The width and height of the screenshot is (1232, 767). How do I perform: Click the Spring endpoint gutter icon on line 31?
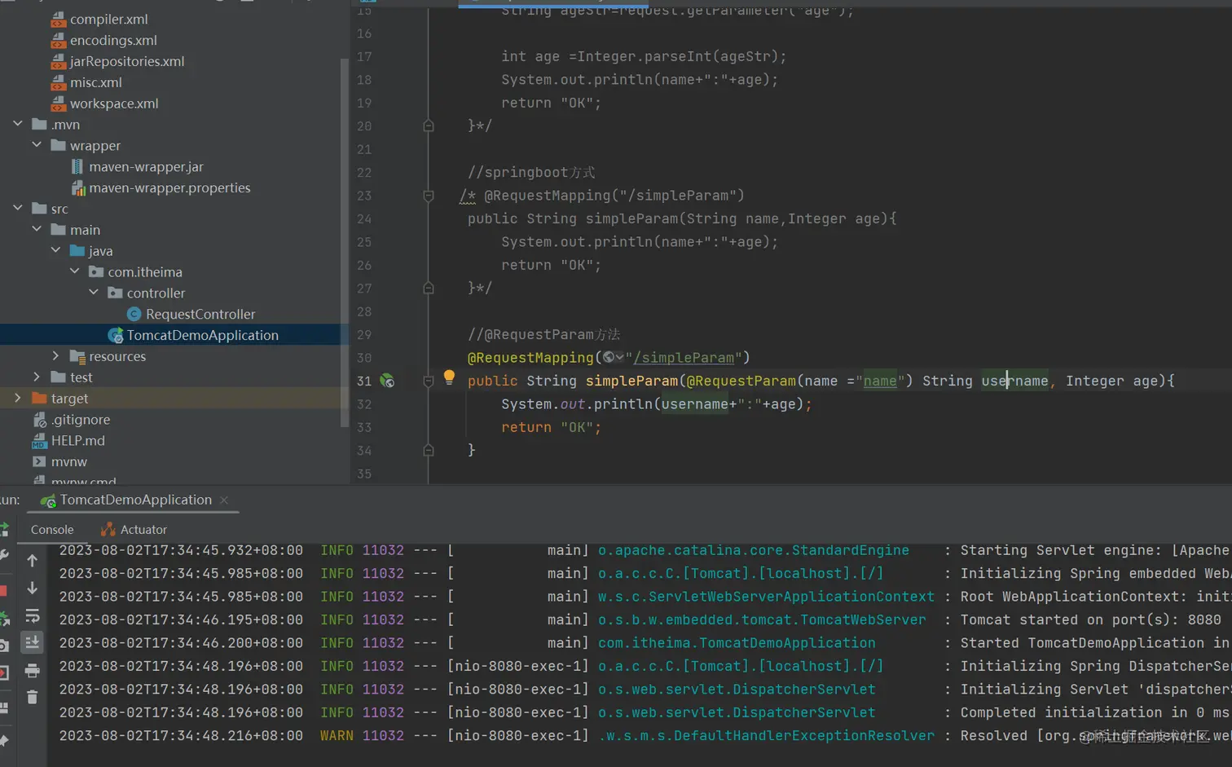click(387, 381)
